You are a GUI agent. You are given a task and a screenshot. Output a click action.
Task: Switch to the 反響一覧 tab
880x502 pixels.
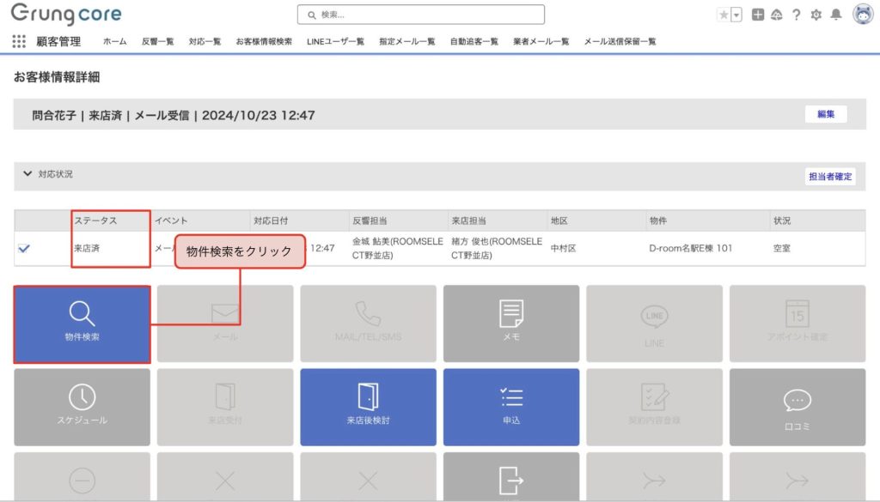[157, 41]
